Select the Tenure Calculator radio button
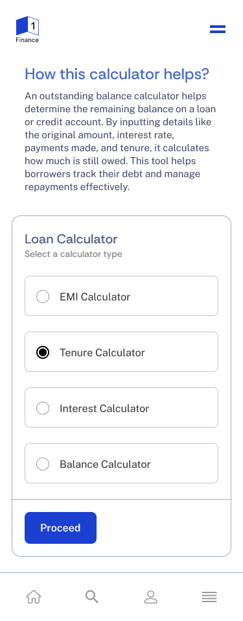 [x=43, y=352]
